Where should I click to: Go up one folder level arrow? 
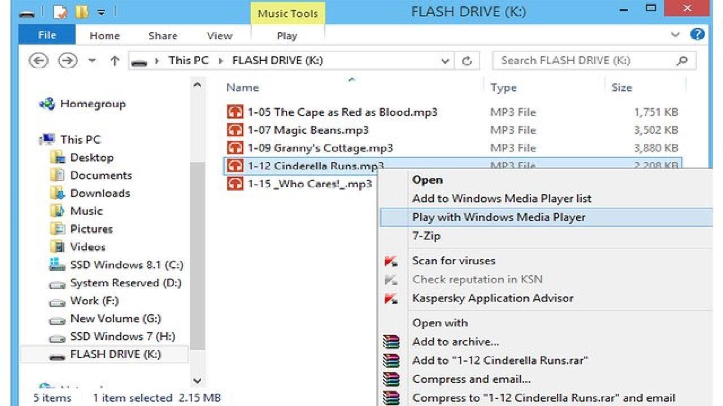pyautogui.click(x=115, y=60)
